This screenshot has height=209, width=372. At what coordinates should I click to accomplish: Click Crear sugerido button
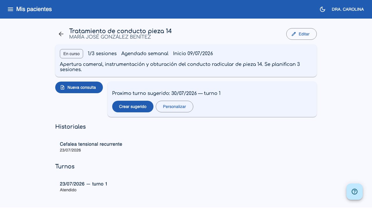pyautogui.click(x=133, y=107)
